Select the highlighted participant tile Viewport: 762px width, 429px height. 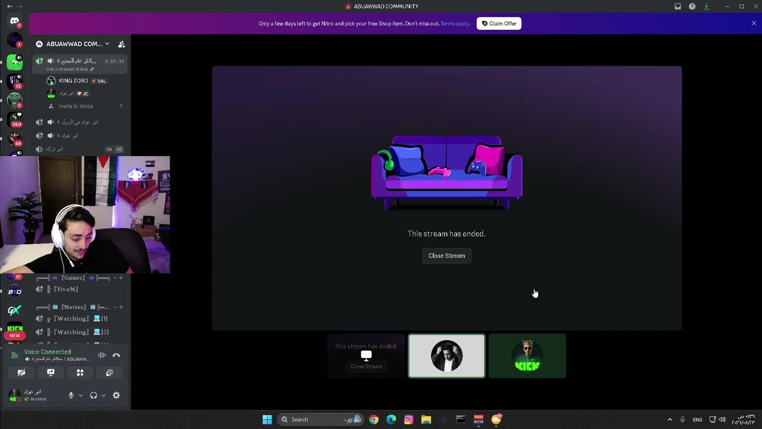pos(446,356)
